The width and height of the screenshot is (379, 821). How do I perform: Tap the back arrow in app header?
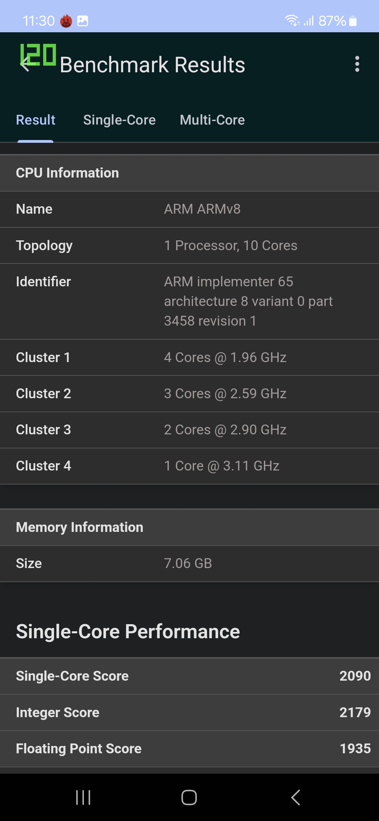coord(25,65)
